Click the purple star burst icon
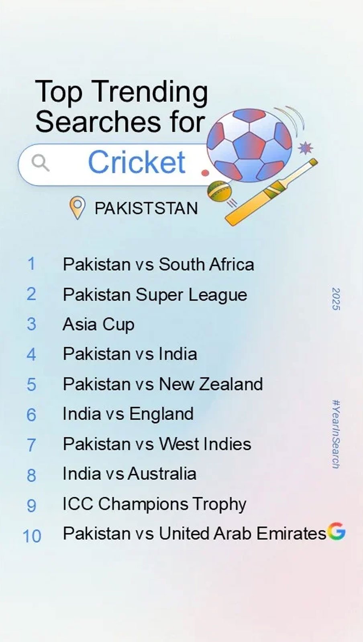The image size is (363, 642). [305, 148]
